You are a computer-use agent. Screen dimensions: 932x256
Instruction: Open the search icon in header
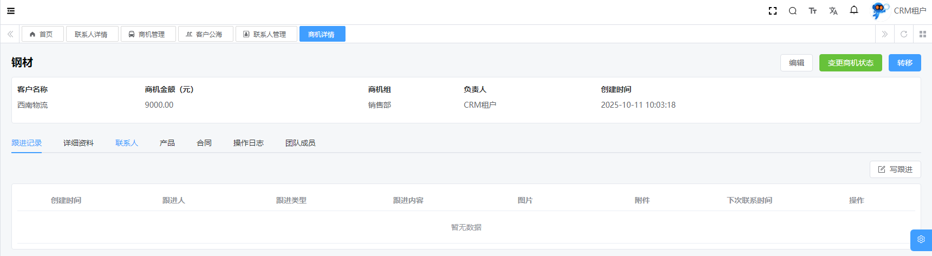tap(792, 11)
